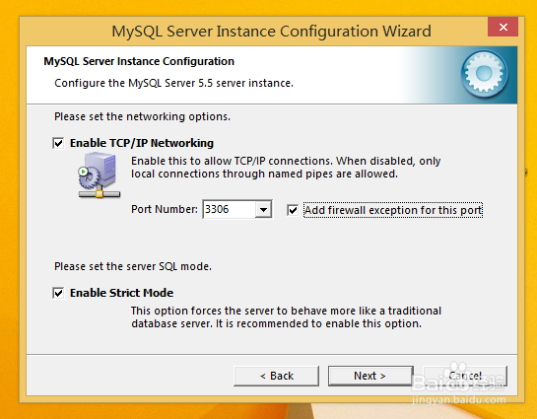
Task: Cancel the configuration wizard
Action: click(x=465, y=376)
